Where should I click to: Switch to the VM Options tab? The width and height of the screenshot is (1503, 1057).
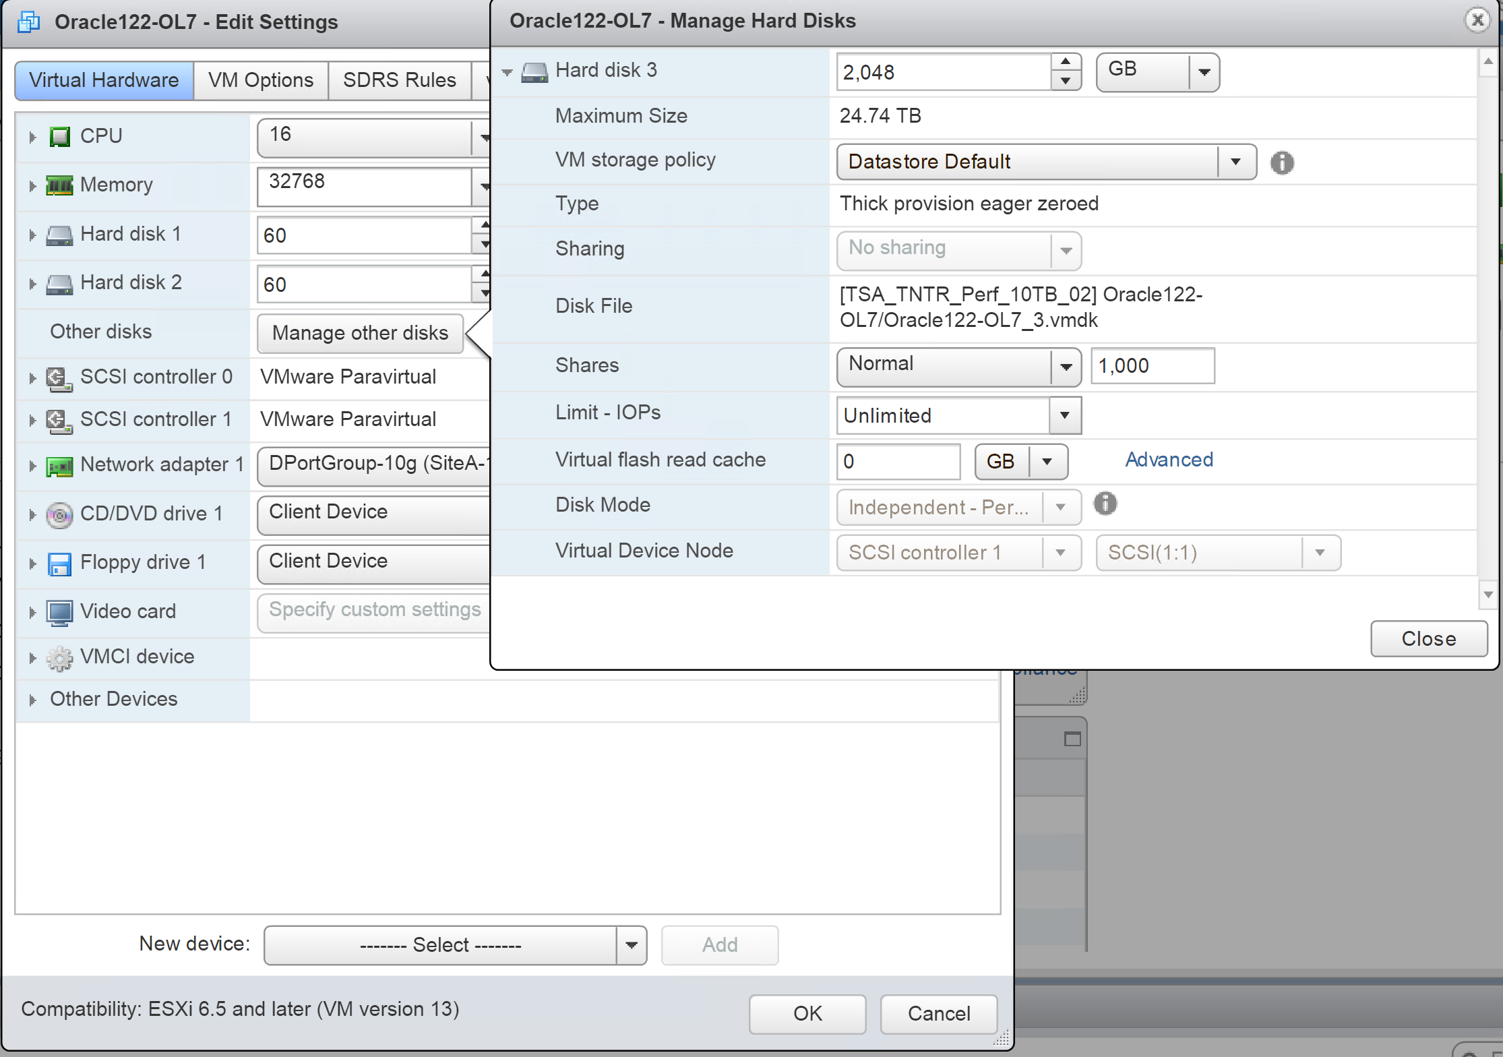coord(260,80)
